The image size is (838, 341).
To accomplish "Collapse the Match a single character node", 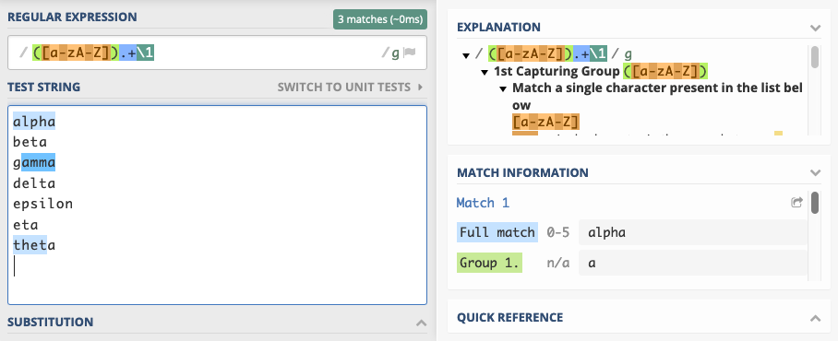I will [x=503, y=88].
